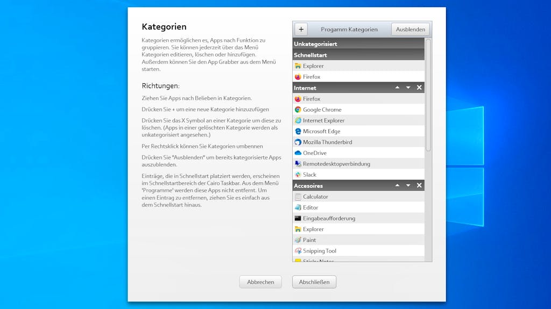Delete the Internet category with X
551x309 pixels.
point(419,88)
